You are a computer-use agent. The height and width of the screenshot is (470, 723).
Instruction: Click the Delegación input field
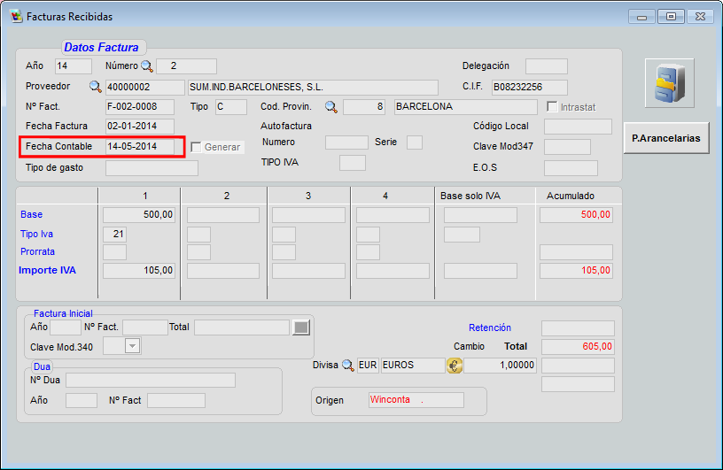point(546,65)
